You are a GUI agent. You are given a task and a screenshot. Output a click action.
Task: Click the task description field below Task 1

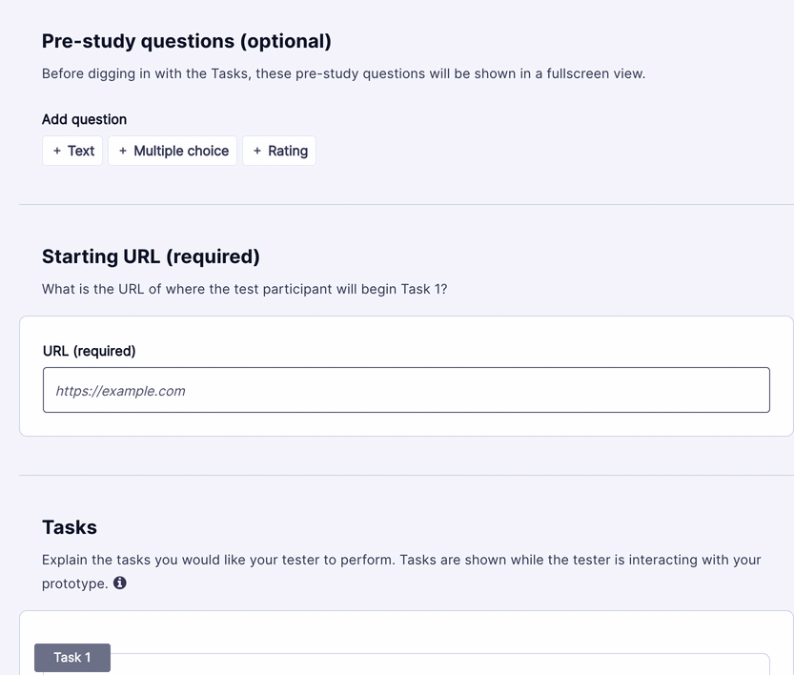tap(405, 667)
